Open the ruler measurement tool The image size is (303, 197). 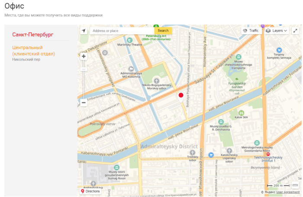tap(295, 185)
